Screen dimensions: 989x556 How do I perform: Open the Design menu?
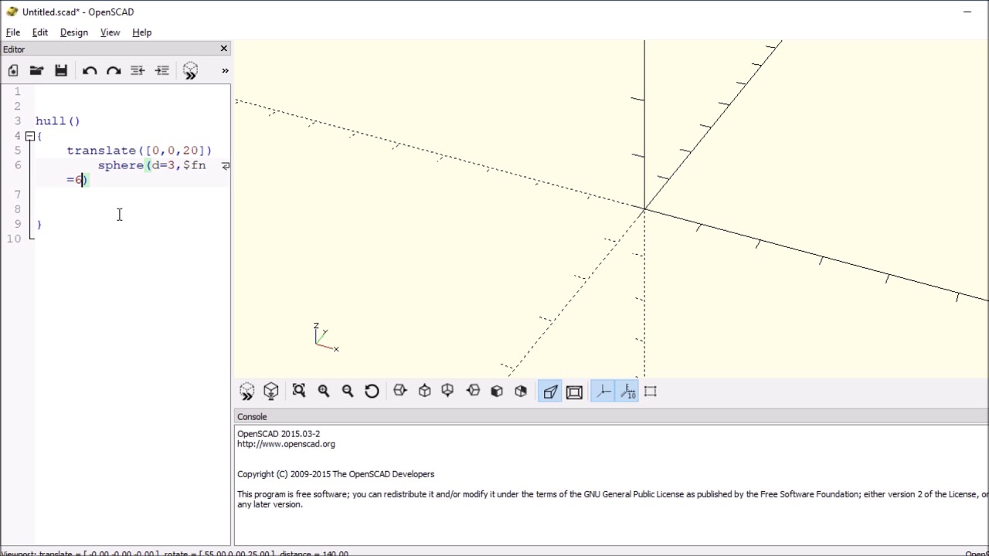coord(74,32)
